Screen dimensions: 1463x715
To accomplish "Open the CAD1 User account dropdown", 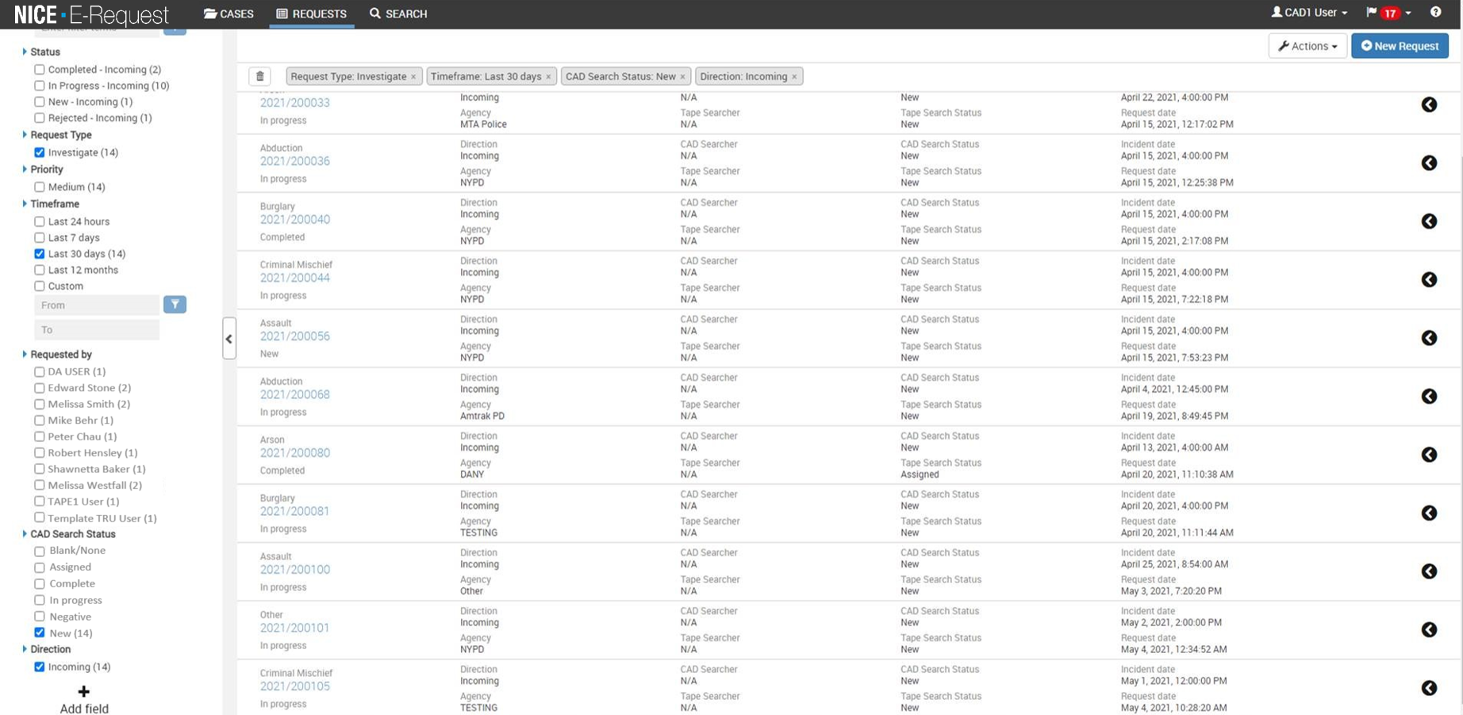I will (1308, 13).
